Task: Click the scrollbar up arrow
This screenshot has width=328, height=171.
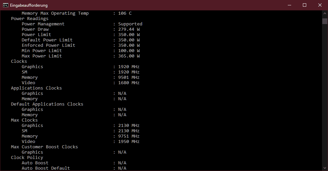Action: point(325,13)
